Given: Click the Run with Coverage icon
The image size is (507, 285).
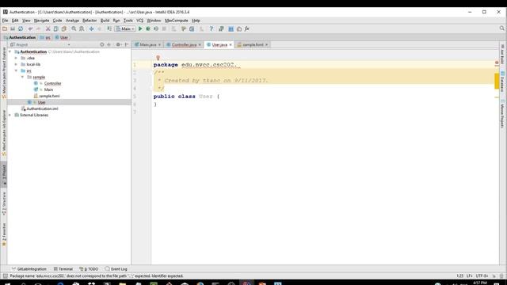Looking at the screenshot, I should 156,28.
